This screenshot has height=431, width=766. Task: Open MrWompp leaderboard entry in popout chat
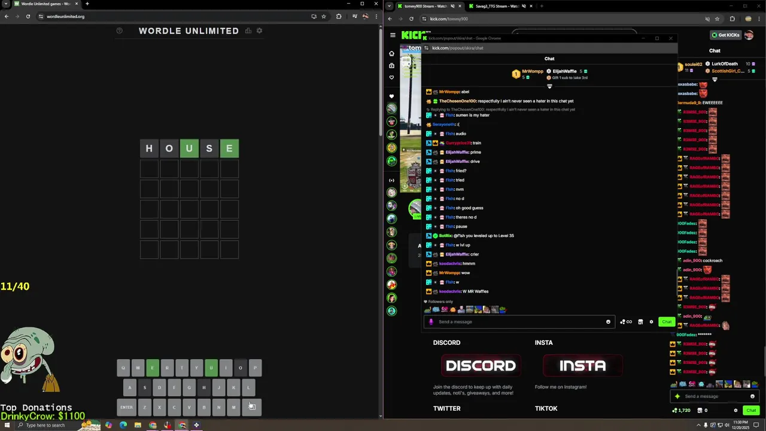pyautogui.click(x=528, y=73)
